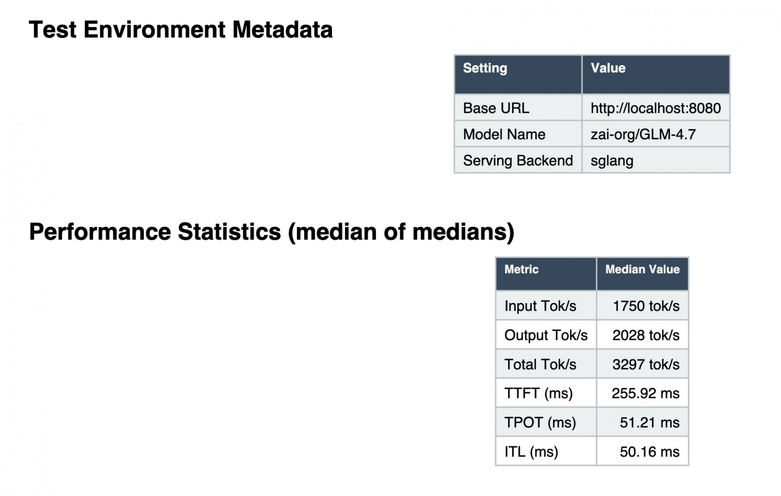
Task: Select the Metric column header
Action: tap(521, 269)
